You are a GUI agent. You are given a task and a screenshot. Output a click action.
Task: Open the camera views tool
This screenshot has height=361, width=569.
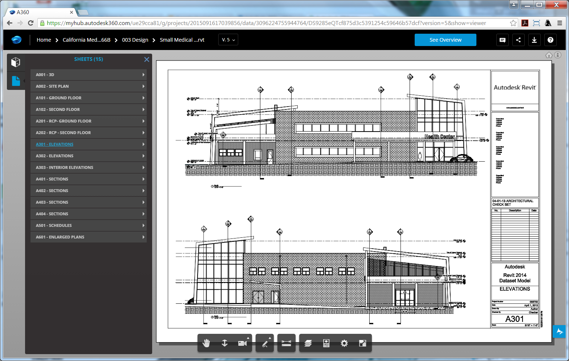pos(243,343)
